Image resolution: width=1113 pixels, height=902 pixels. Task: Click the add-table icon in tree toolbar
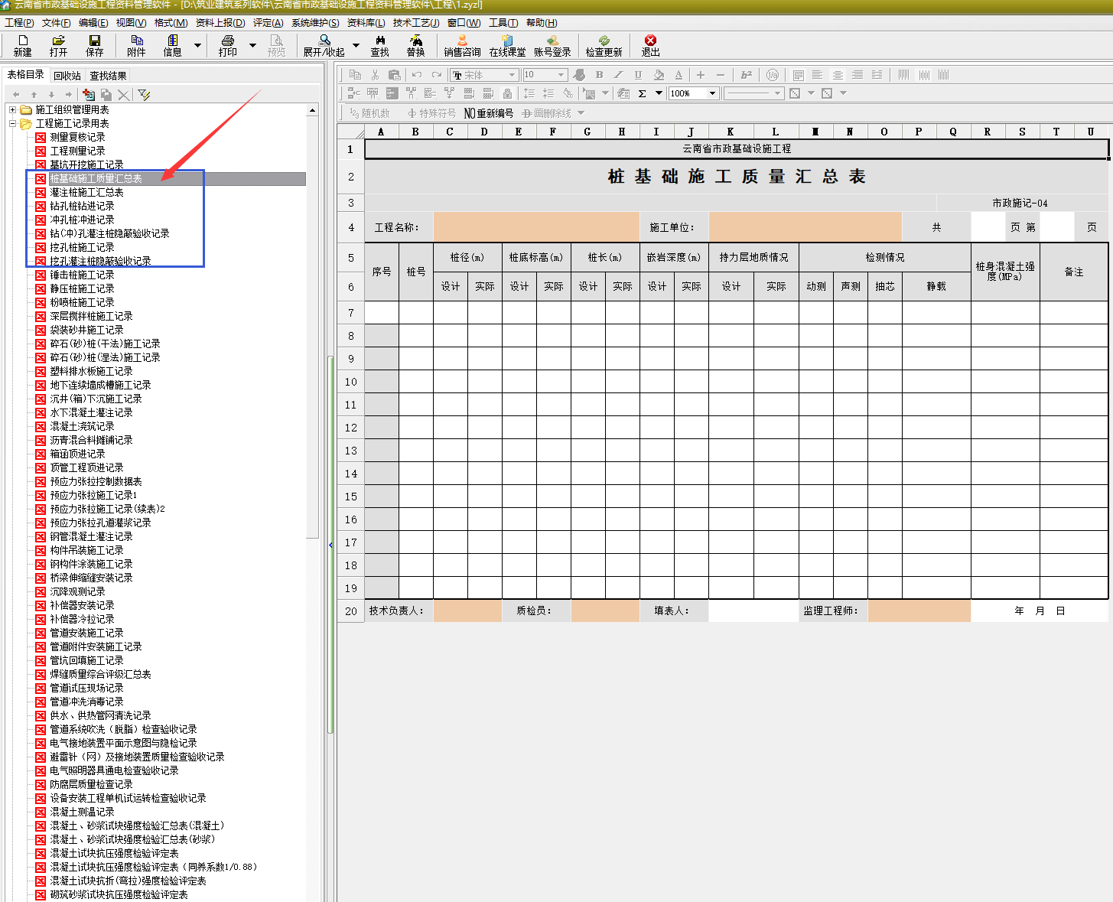(x=89, y=94)
